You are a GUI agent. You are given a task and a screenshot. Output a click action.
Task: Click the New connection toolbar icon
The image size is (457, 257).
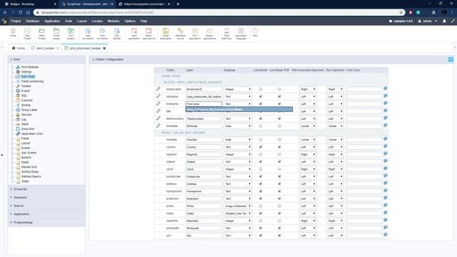pos(88,34)
